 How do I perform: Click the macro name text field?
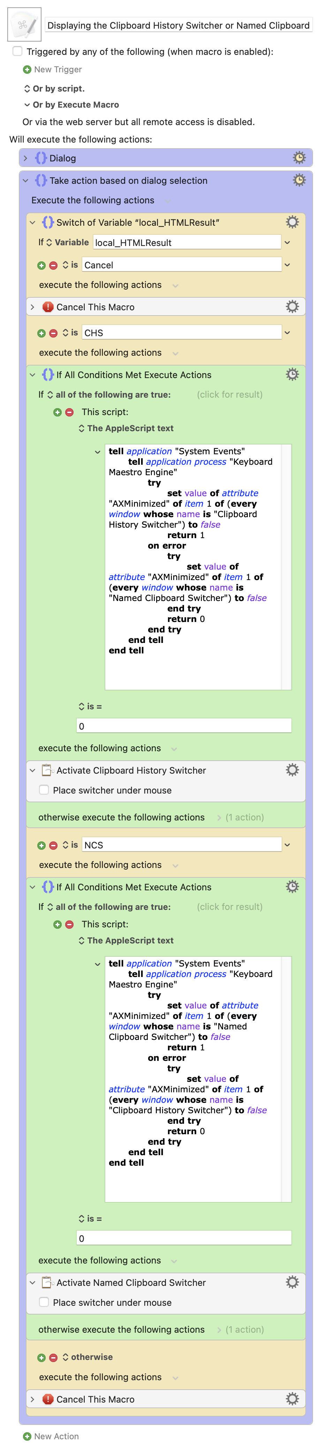pos(178,25)
